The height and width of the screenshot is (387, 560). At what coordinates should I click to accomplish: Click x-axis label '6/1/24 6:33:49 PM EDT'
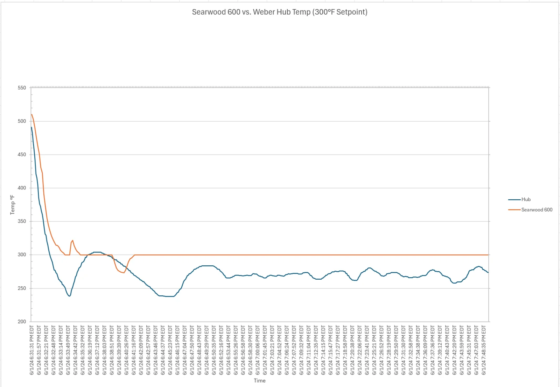[68, 350]
